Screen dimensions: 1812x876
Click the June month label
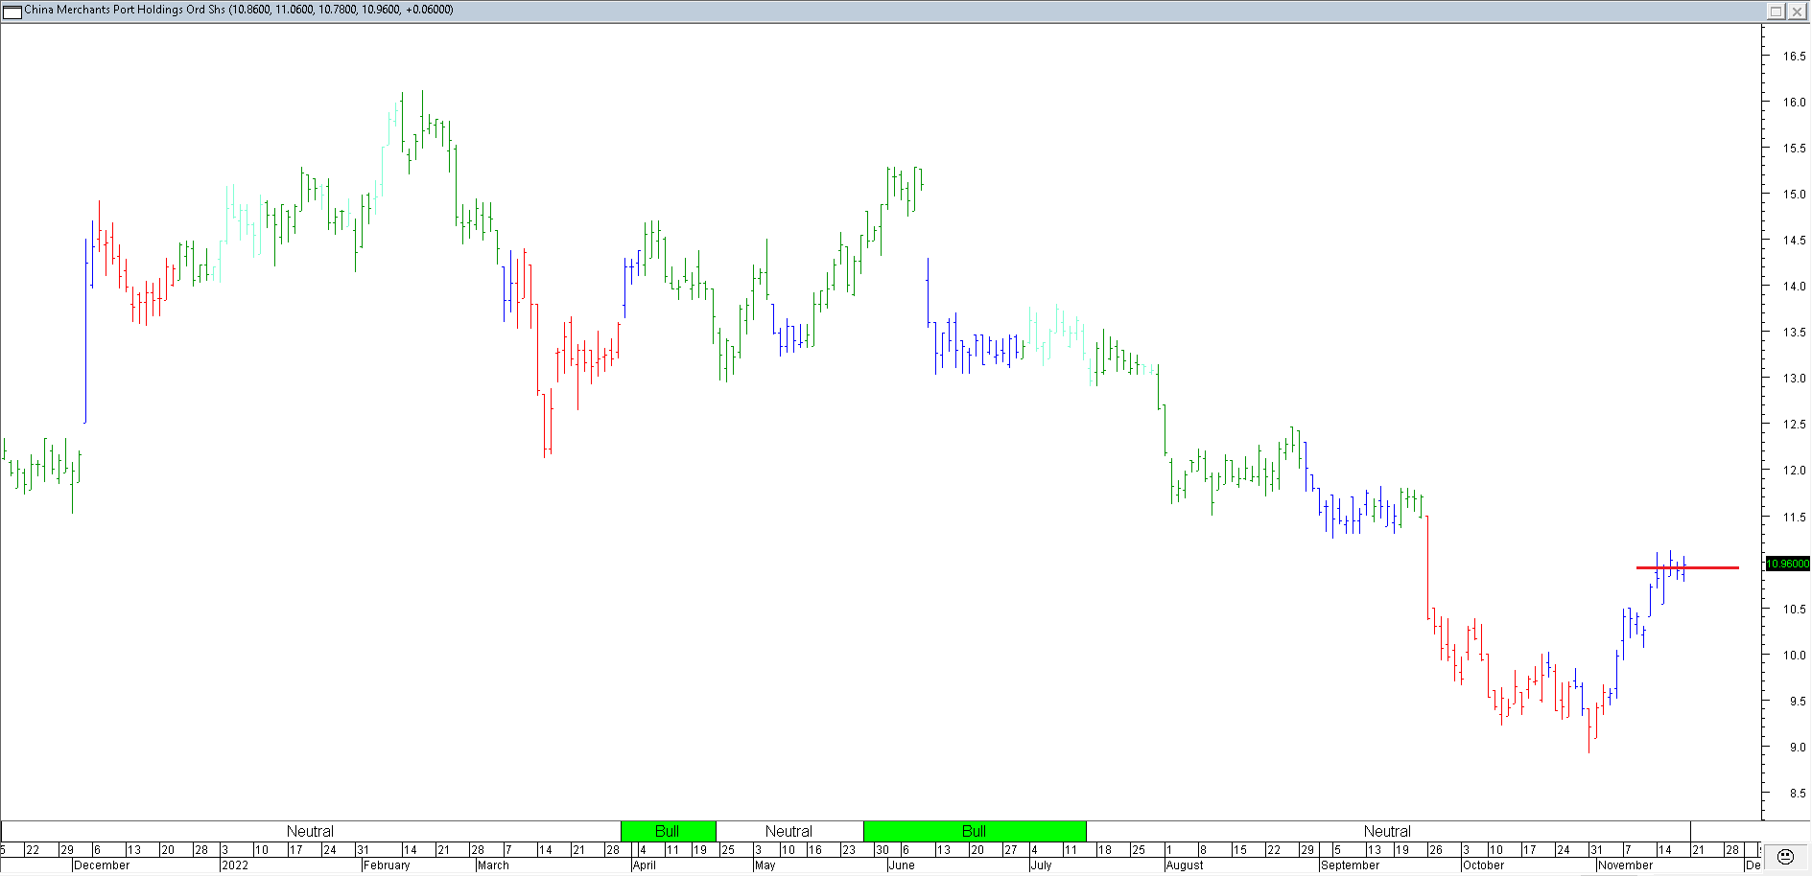pos(902,865)
